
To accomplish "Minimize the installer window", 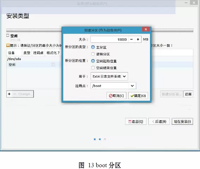I will tap(186, 3).
